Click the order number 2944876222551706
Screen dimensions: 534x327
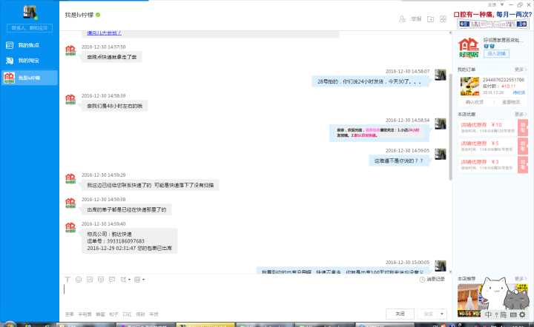(x=504, y=80)
